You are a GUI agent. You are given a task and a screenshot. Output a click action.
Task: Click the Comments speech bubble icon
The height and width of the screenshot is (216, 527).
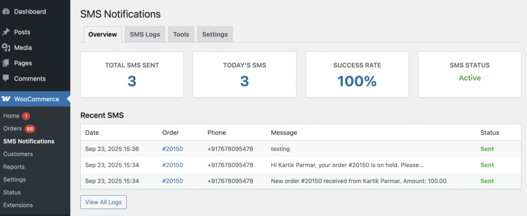click(x=6, y=79)
